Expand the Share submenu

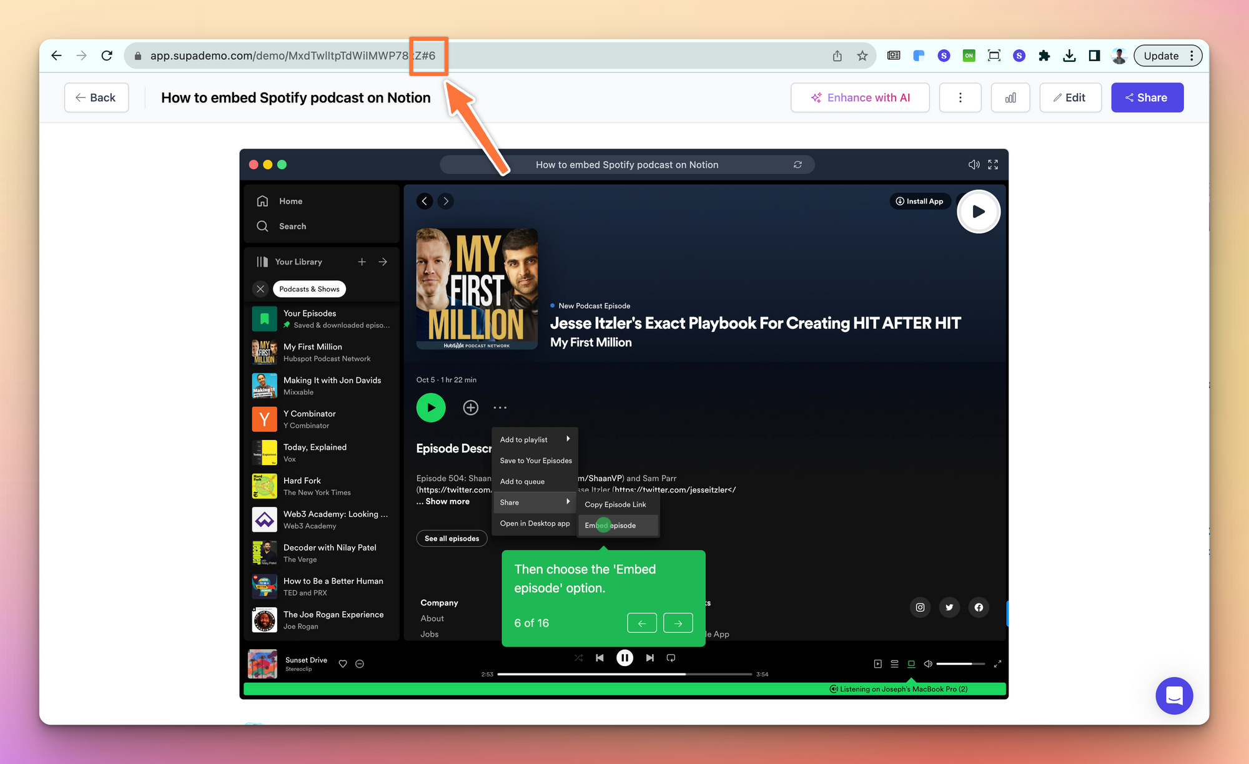pyautogui.click(x=535, y=502)
